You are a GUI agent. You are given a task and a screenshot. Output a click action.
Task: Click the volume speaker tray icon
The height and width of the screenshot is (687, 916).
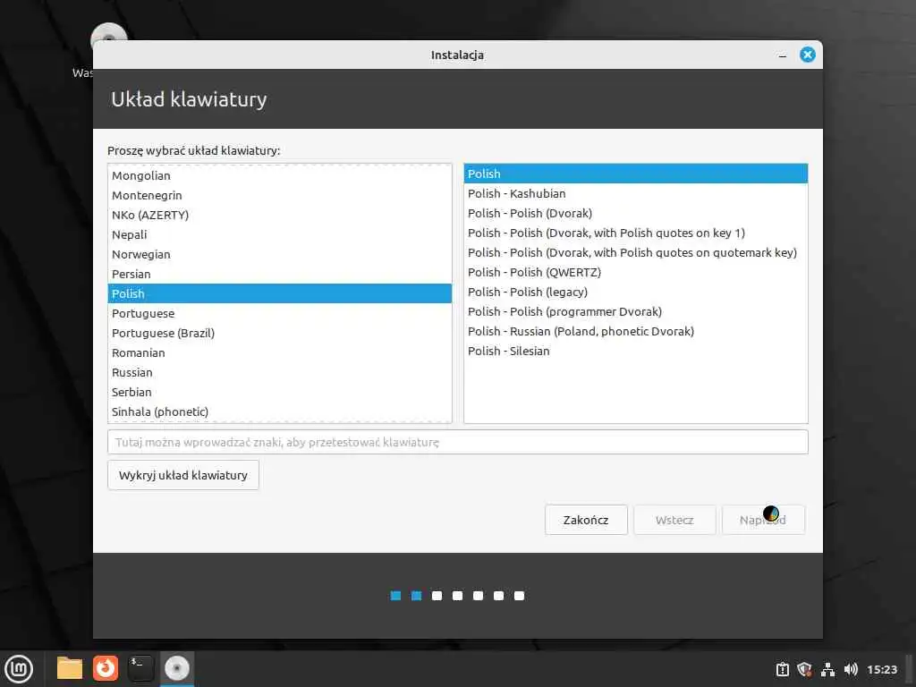(851, 669)
